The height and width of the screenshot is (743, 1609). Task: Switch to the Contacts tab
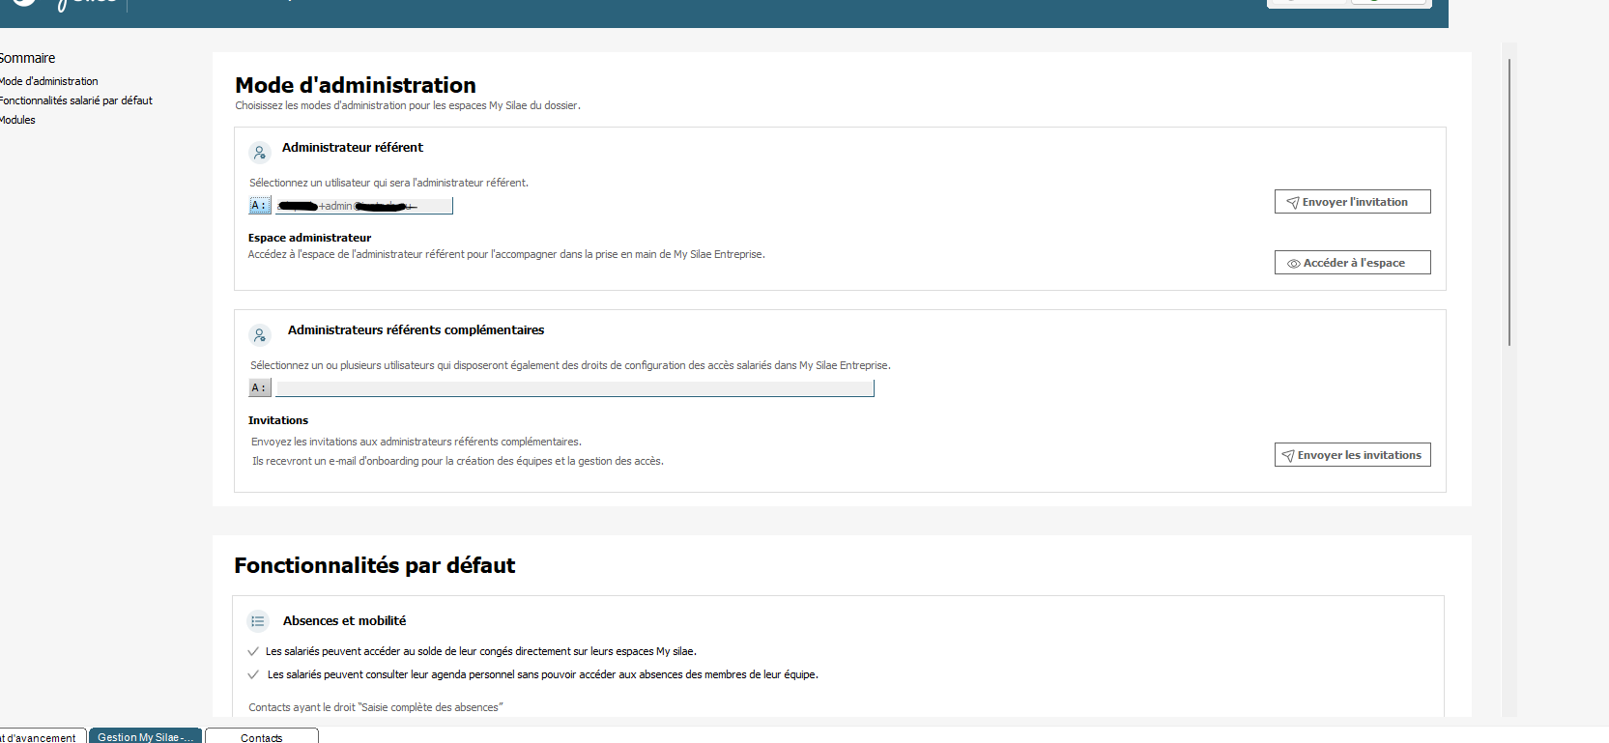point(262,736)
